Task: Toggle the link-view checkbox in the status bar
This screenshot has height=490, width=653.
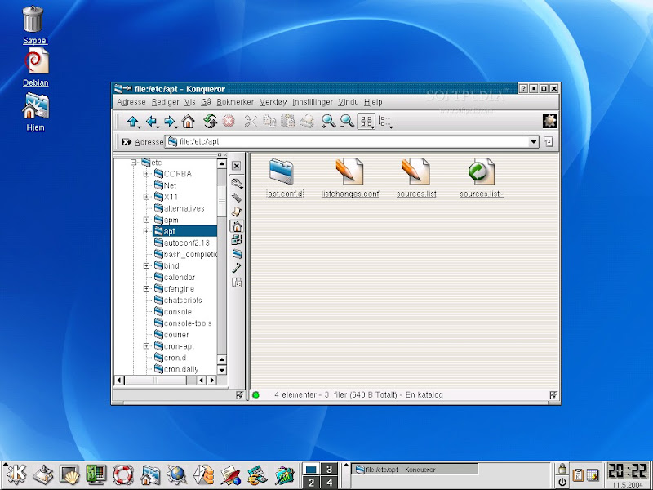Action: click(553, 395)
